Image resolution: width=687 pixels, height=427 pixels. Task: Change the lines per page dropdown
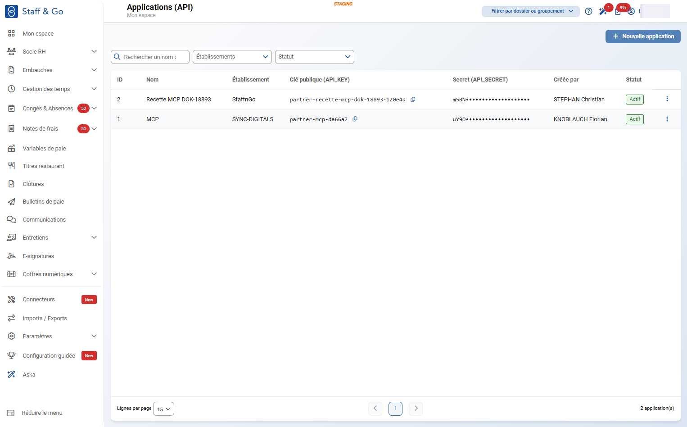(163, 409)
